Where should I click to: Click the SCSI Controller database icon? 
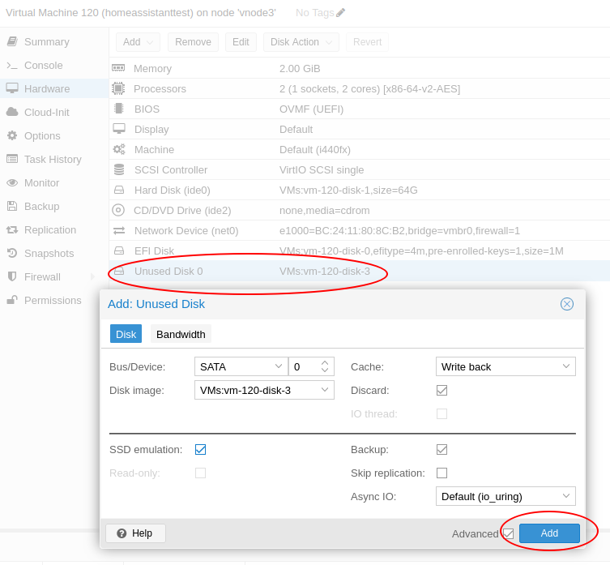[x=118, y=169]
